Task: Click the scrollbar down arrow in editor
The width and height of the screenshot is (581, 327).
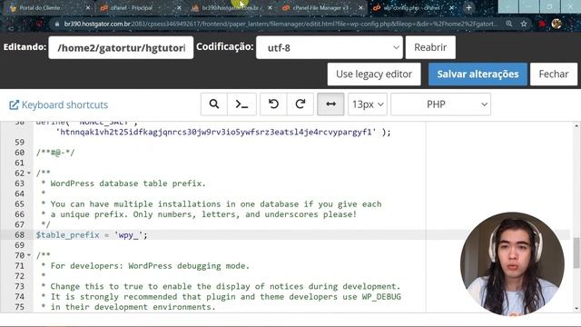Action: (576, 309)
